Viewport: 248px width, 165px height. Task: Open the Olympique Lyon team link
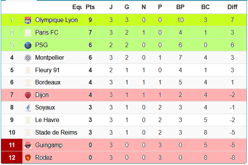(56, 20)
